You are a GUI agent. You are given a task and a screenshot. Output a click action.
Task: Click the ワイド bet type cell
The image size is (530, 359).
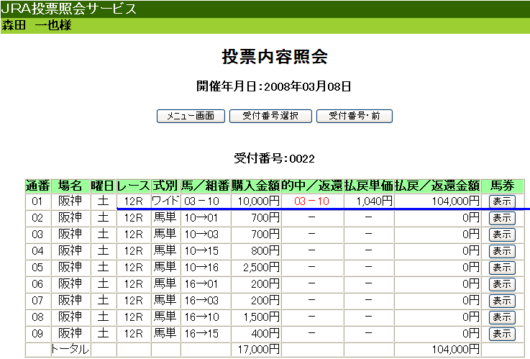tap(165, 201)
